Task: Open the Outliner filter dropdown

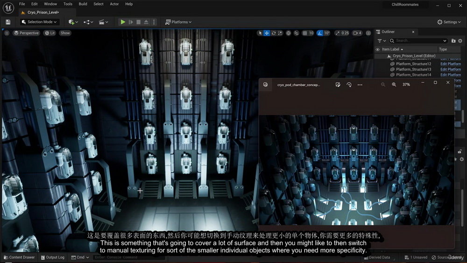Action: coord(382,41)
